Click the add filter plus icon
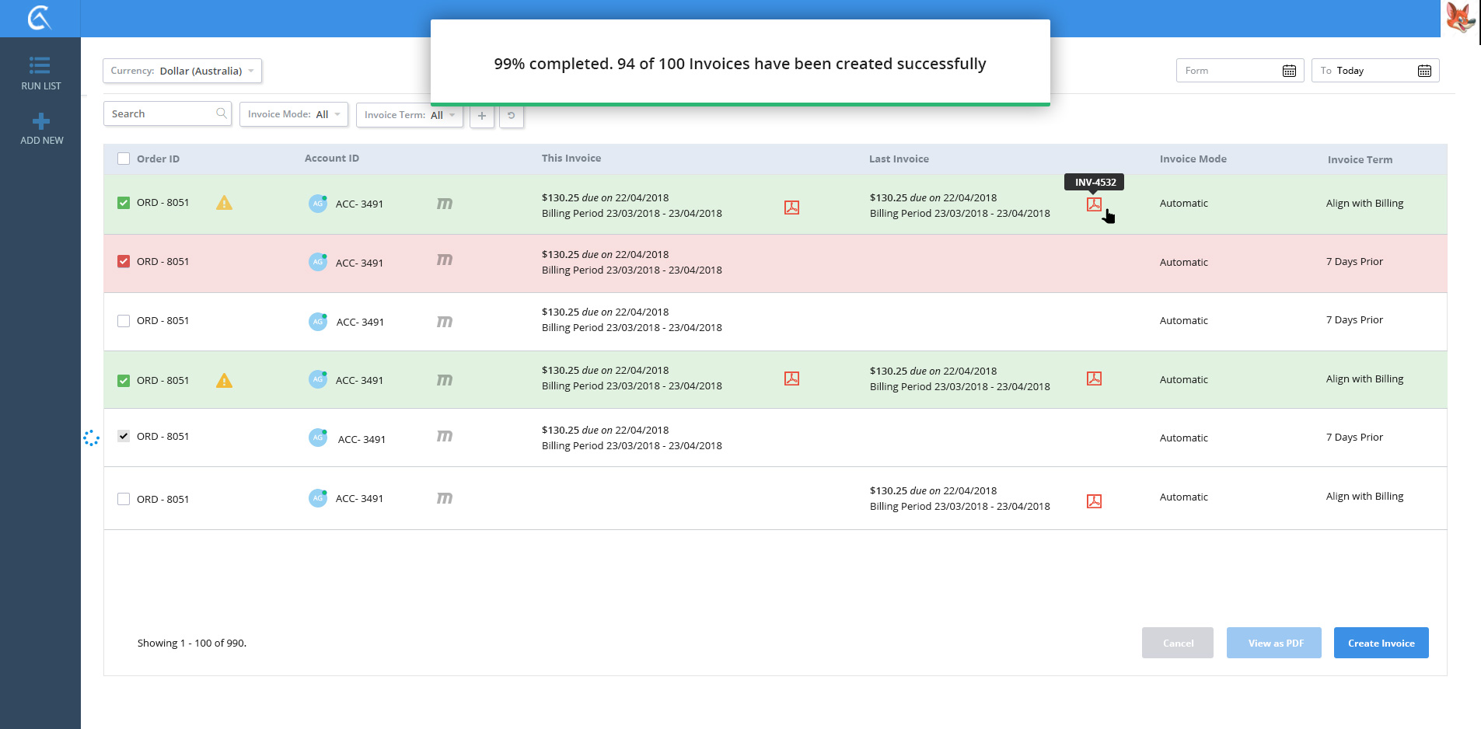The image size is (1481, 729). coord(482,115)
